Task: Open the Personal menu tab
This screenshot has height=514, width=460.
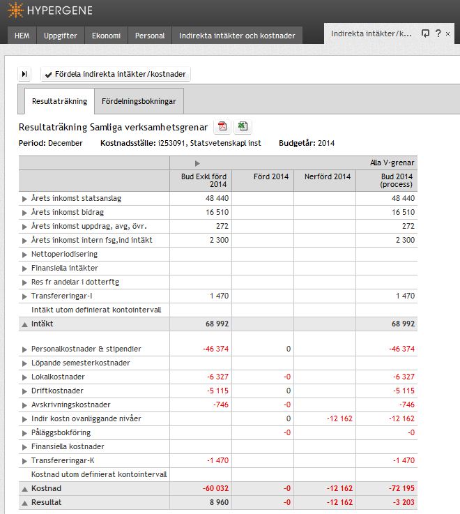Action: pos(150,36)
